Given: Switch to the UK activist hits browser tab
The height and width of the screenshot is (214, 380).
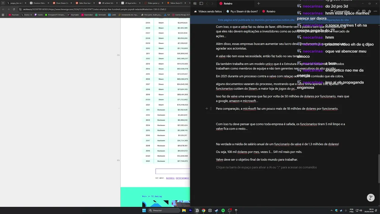Looking at the screenshot, I should (x=108, y=3).
